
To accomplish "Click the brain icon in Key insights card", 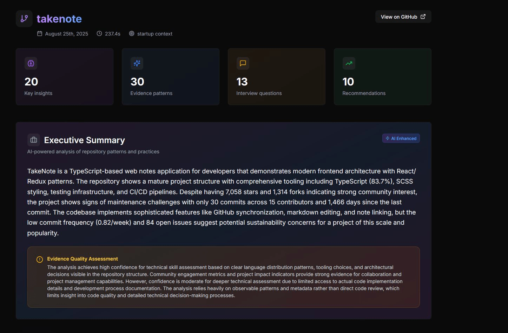I will 31,63.
